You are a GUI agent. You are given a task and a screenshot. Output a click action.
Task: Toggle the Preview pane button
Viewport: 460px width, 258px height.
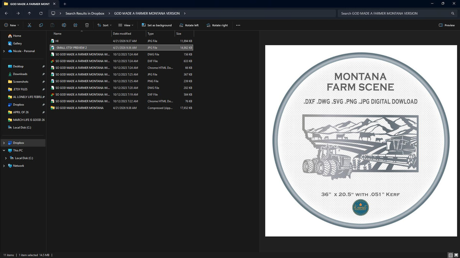(447, 25)
